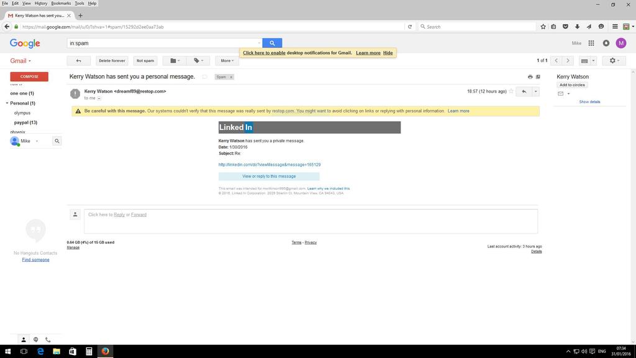
Task: Open conversation in new window icon
Action: point(538,76)
